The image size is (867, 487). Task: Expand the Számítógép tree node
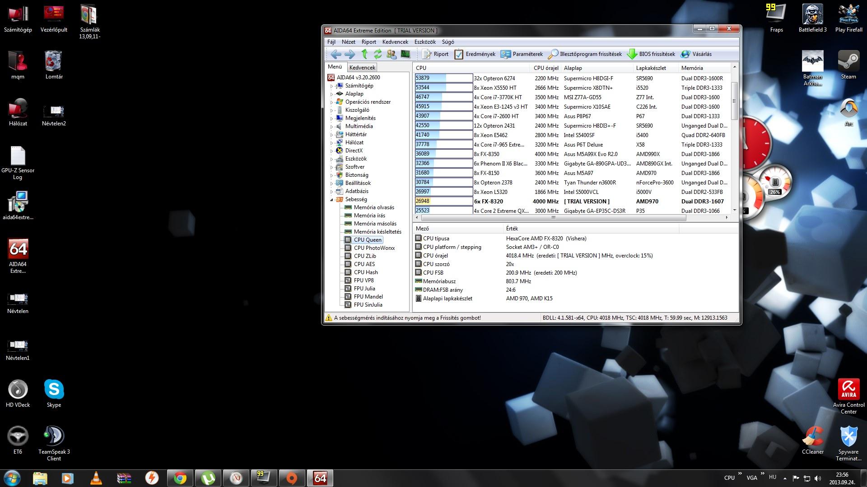pos(331,86)
